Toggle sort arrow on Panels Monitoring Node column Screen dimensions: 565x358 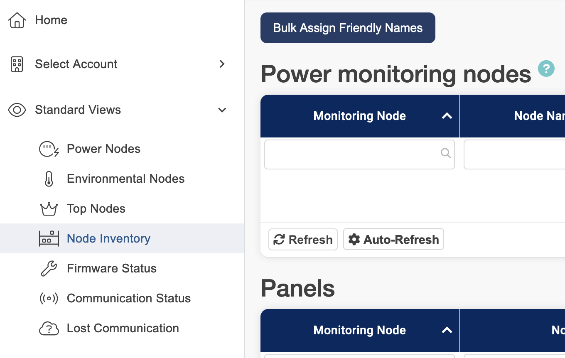click(x=447, y=330)
